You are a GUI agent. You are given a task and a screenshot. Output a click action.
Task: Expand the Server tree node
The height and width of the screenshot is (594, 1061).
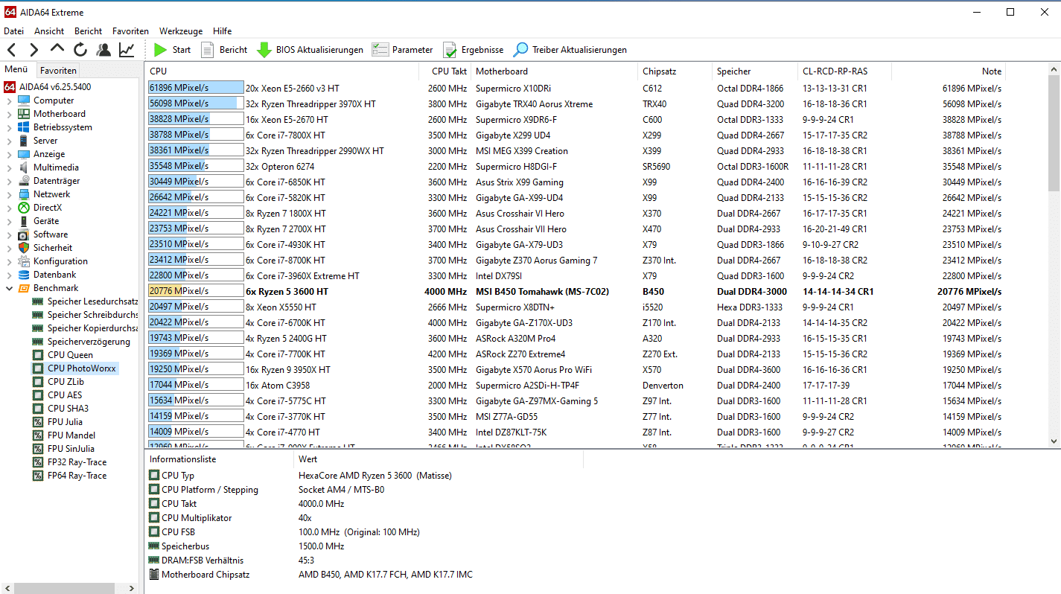[9, 141]
